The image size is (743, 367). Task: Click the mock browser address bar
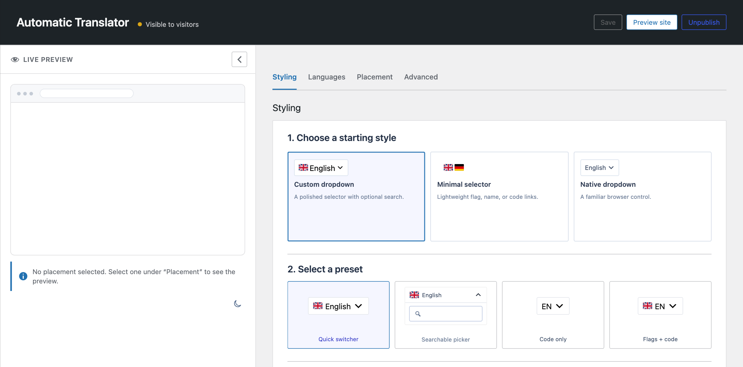[x=87, y=94]
